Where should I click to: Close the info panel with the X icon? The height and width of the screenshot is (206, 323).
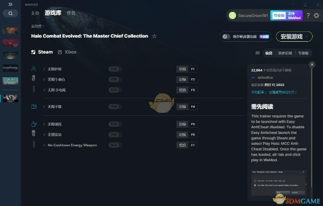[312, 65]
